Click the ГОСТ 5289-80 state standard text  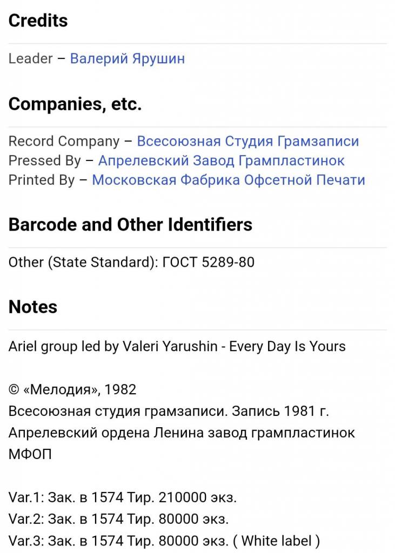tap(208, 262)
